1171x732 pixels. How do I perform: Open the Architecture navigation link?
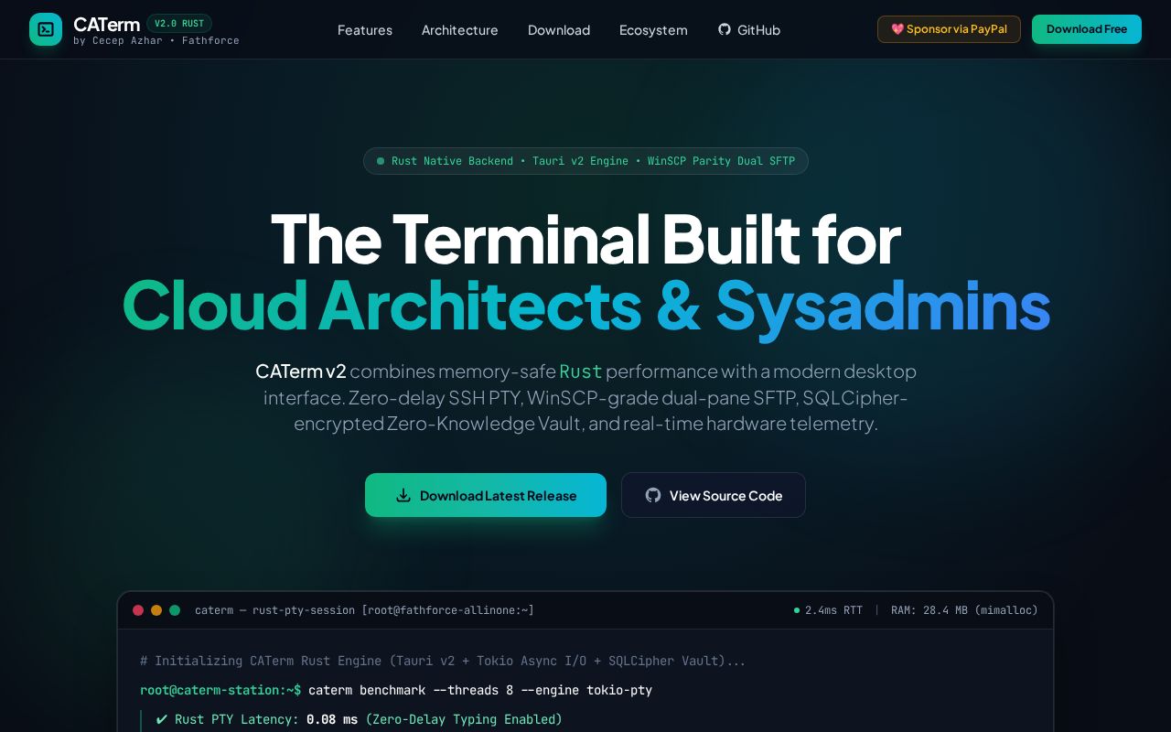460,30
